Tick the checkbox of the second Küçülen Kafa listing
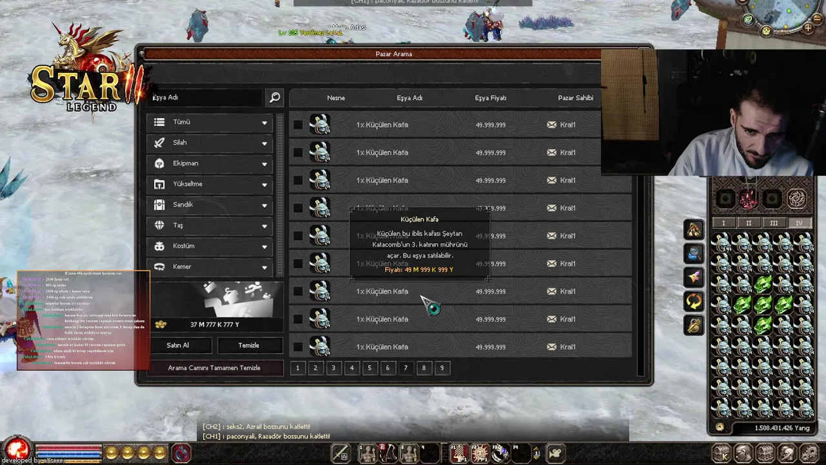 pos(297,152)
